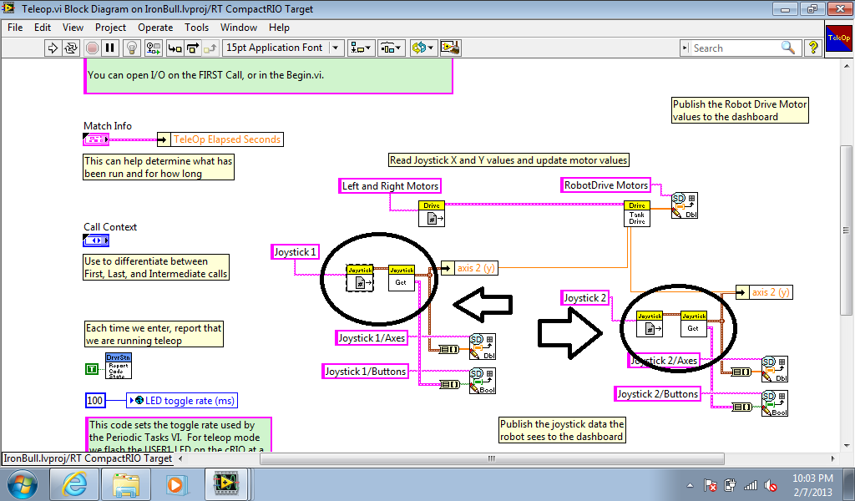Click the Run arrow button
The height and width of the screenshot is (501, 855).
coord(53,48)
